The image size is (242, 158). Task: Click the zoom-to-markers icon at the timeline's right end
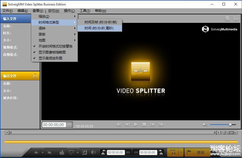(x=235, y=133)
